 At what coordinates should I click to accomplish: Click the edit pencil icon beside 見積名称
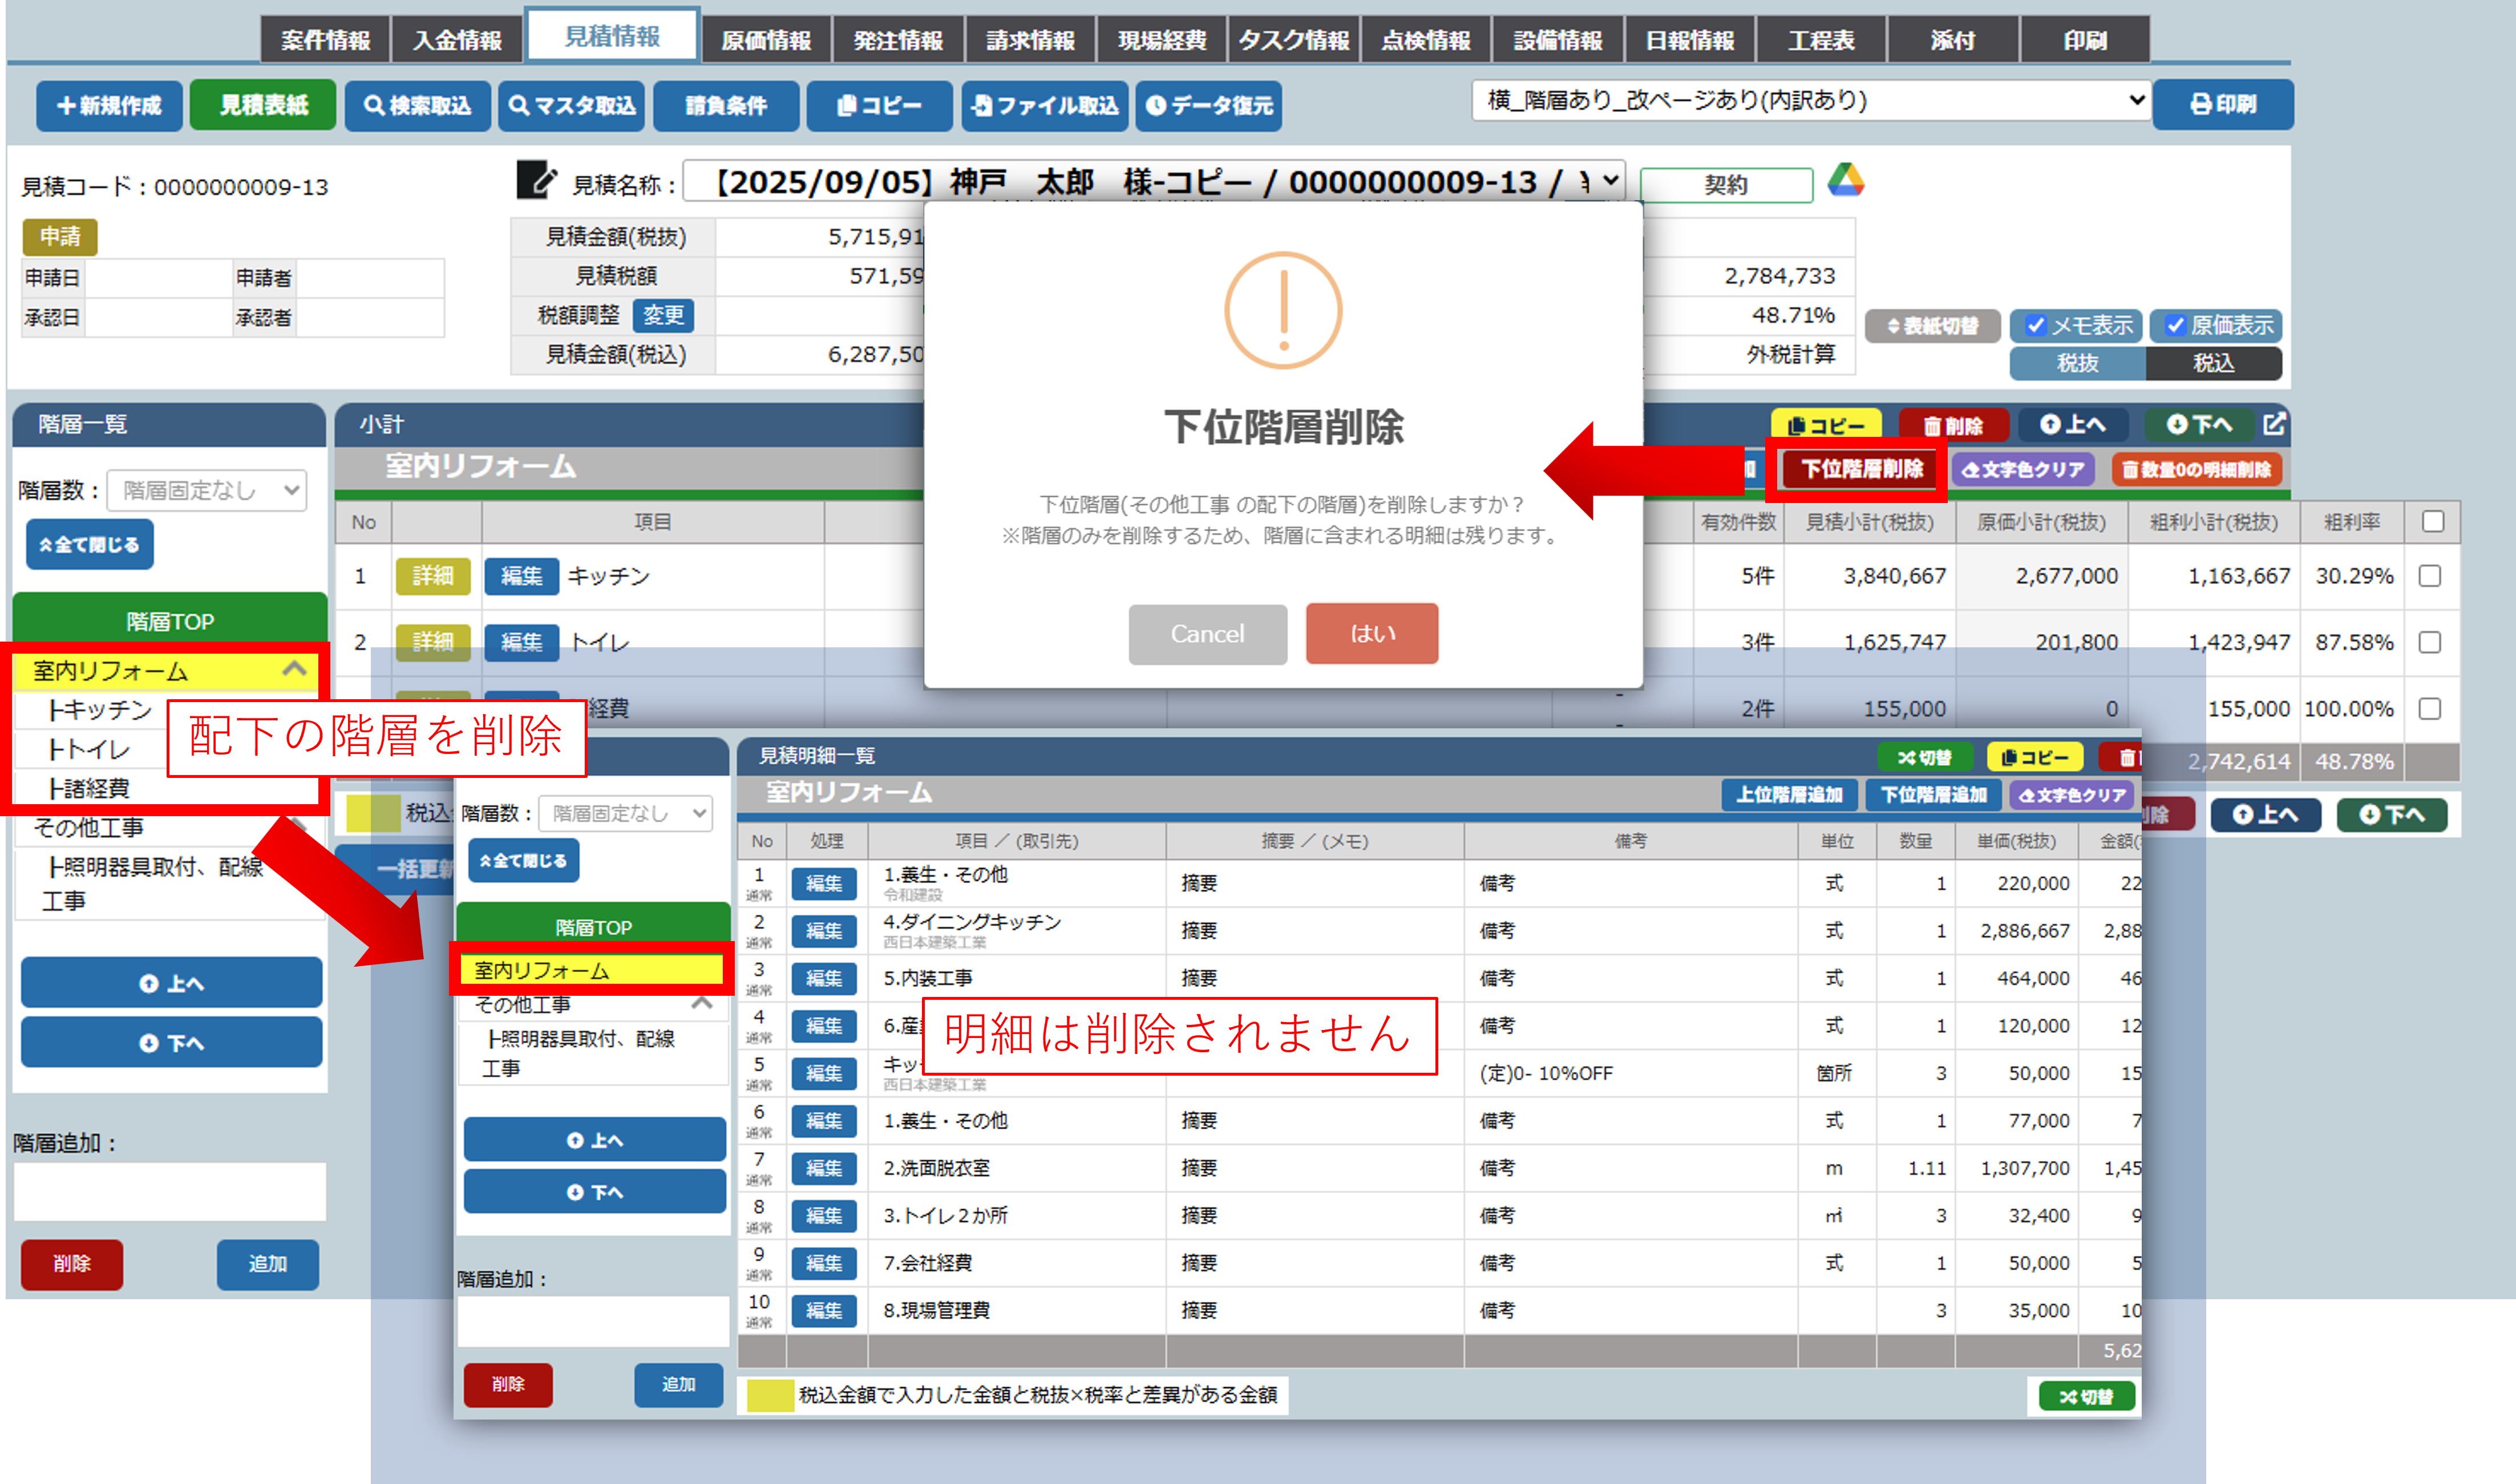[x=536, y=181]
